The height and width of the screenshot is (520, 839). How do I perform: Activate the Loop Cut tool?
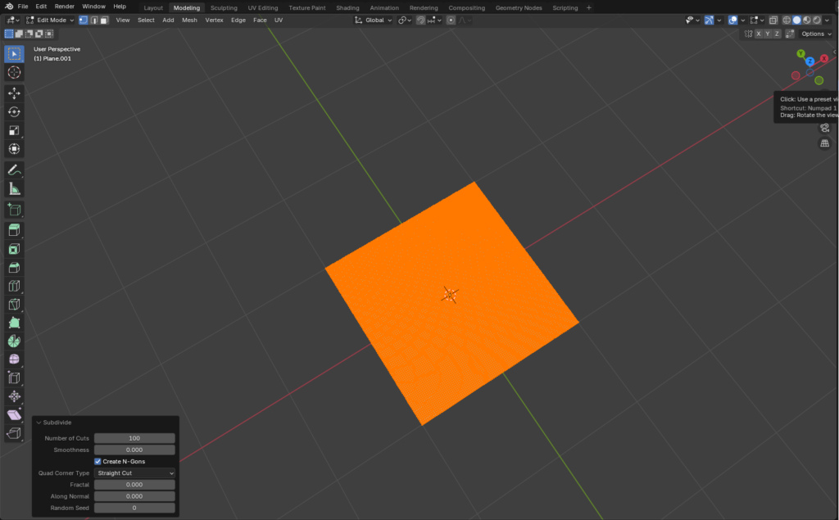[15, 286]
